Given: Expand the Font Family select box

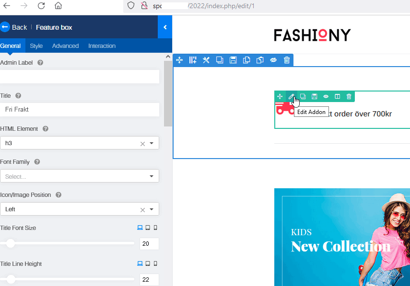Looking at the screenshot, I should point(80,176).
